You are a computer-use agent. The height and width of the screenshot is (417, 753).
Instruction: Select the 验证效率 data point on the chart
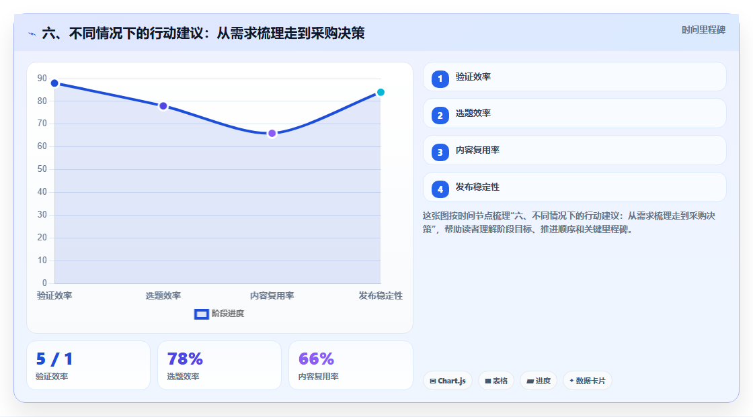click(x=54, y=83)
